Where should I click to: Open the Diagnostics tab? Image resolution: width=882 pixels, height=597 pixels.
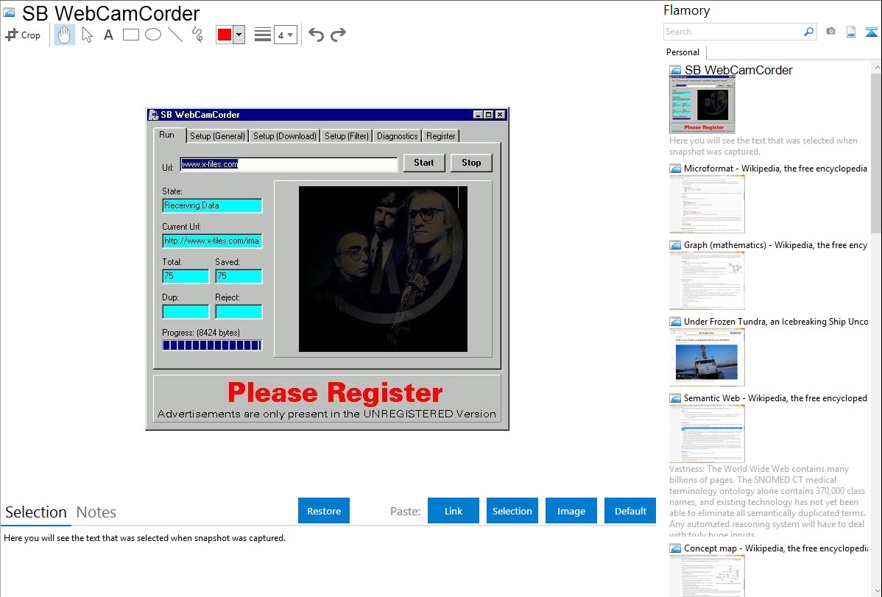point(397,136)
